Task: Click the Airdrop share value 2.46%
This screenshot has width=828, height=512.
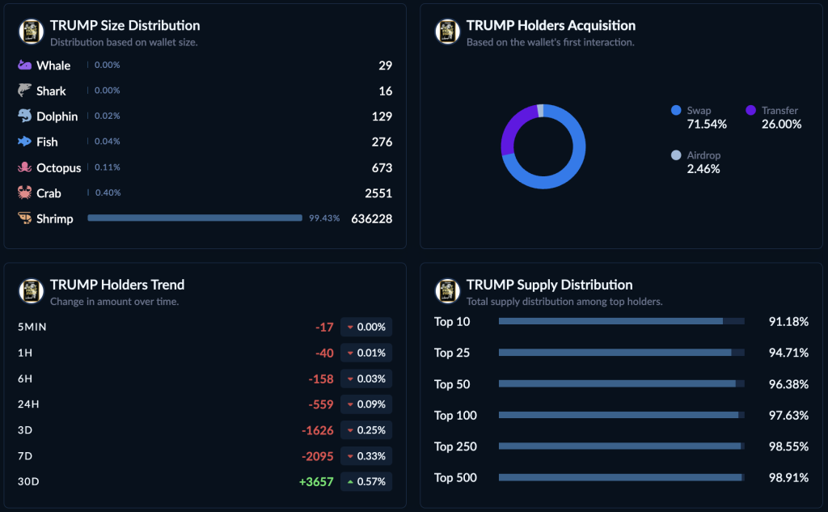Action: pos(703,169)
